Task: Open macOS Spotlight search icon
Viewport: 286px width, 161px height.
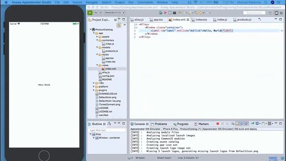Action: click(265, 2)
